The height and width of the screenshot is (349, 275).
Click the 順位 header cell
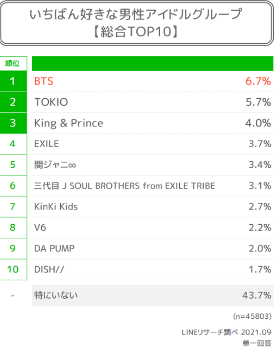click(14, 63)
